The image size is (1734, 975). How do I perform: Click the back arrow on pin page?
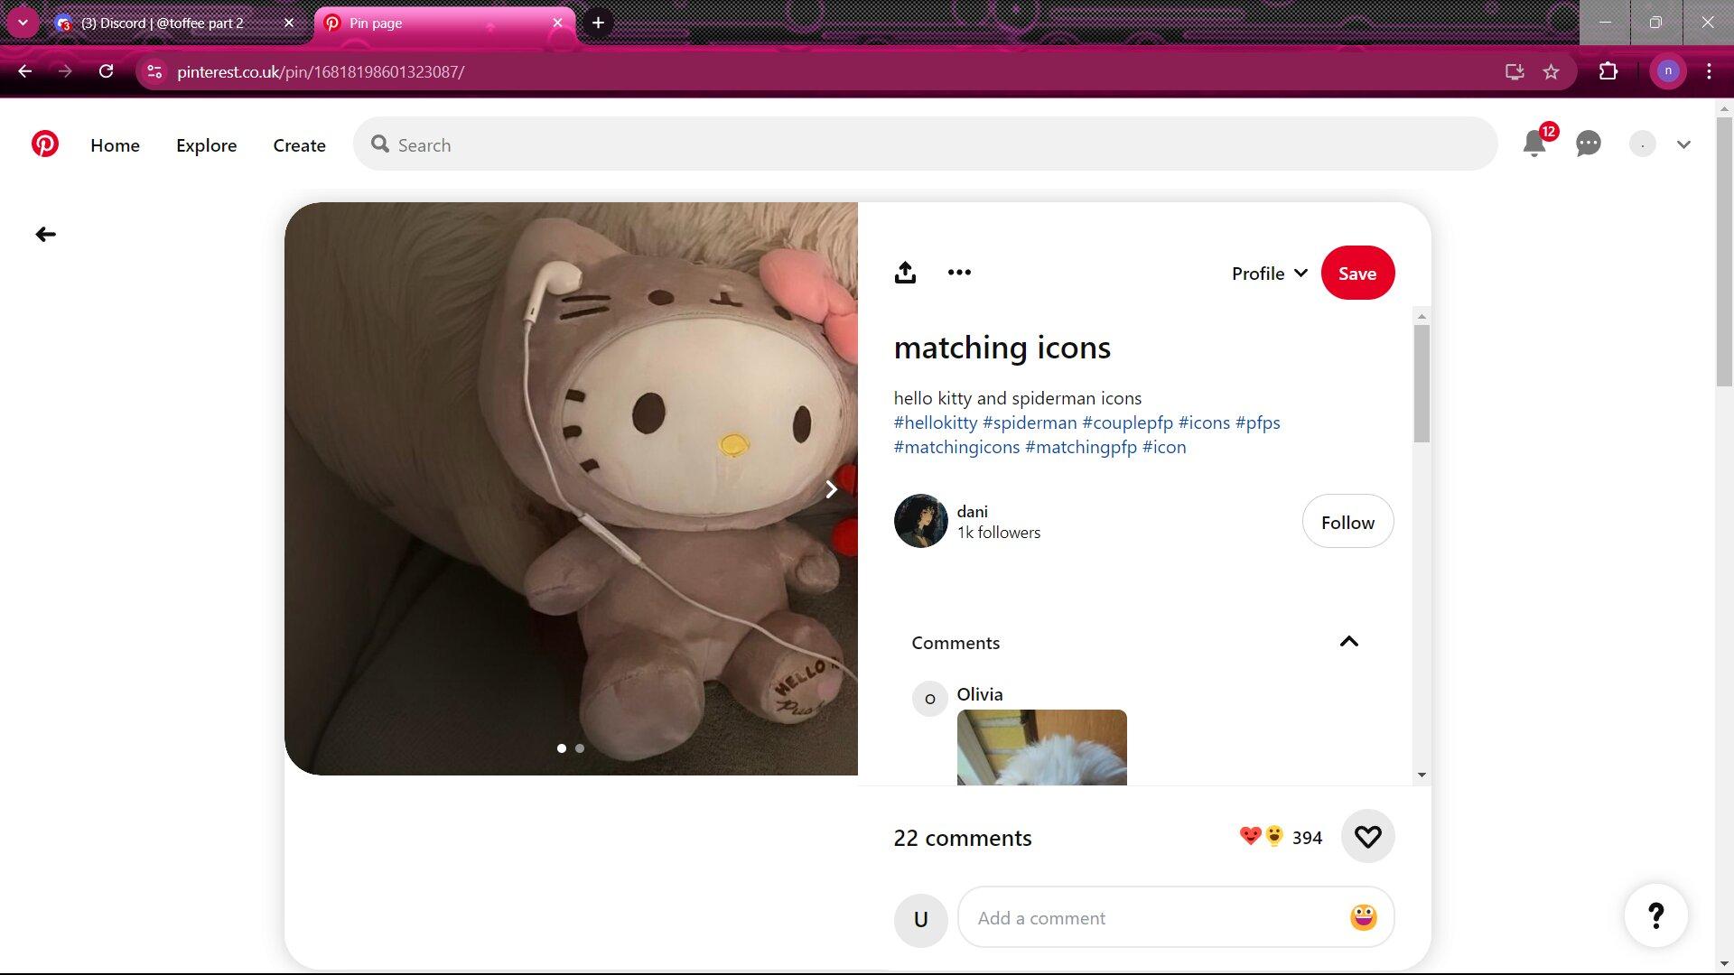pos(45,235)
